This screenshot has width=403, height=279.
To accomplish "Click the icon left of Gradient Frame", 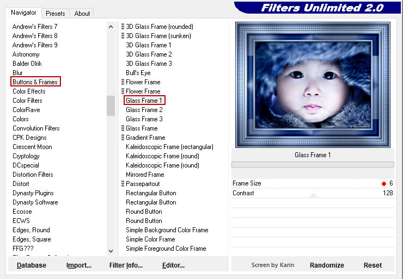I will click(x=123, y=138).
